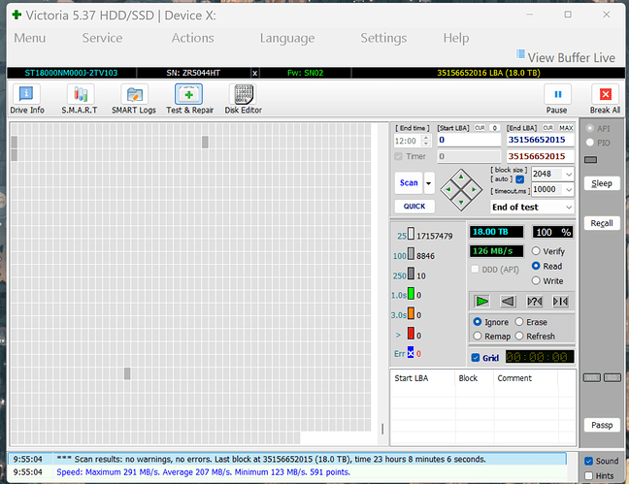Select the Write radio button

click(x=536, y=280)
